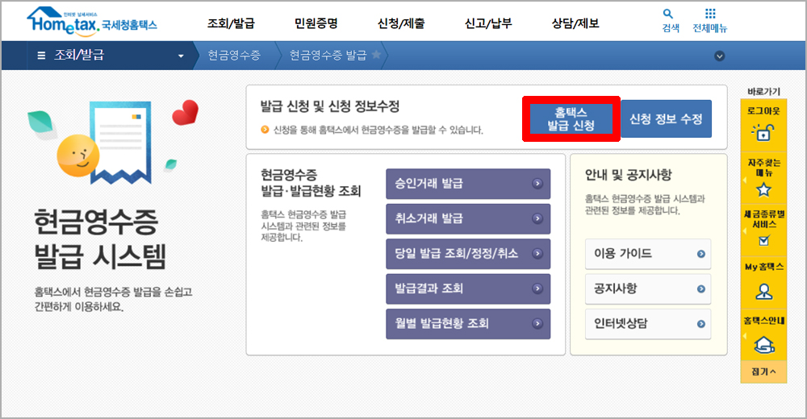
Task: Select 민원증명 in top menu
Action: click(x=316, y=23)
